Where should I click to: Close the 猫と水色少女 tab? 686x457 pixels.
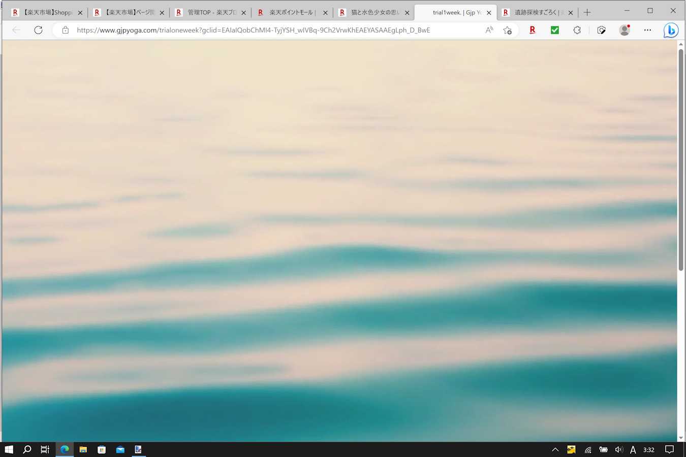(407, 13)
